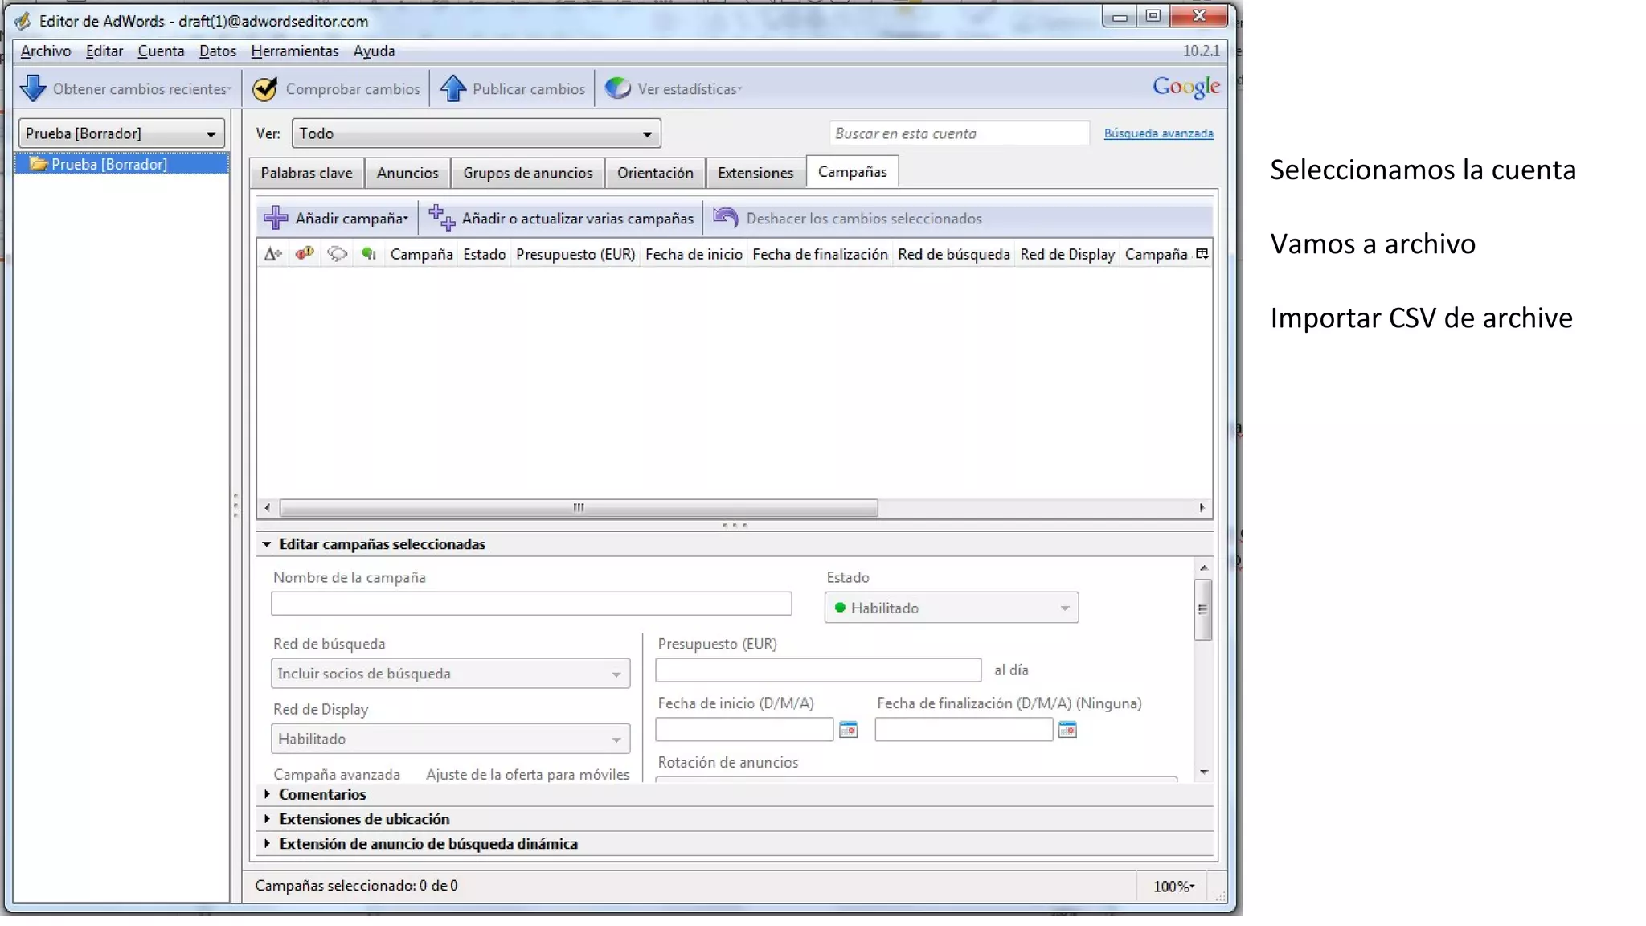The width and height of the screenshot is (1646, 926).
Task: Click the Ver estadísticas globe icon
Action: click(618, 88)
